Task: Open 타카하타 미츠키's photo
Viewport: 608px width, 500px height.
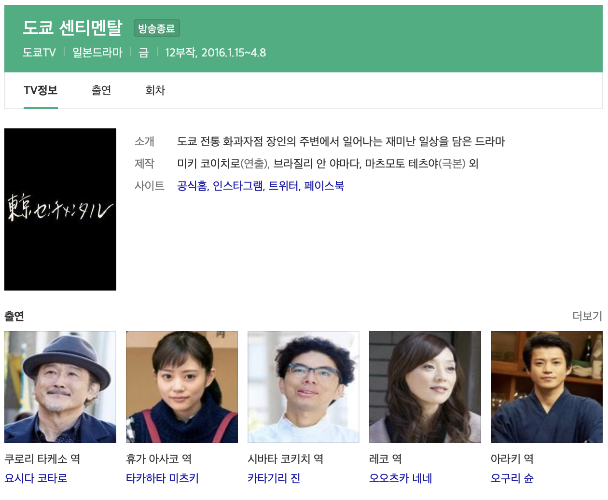Action: (x=182, y=387)
